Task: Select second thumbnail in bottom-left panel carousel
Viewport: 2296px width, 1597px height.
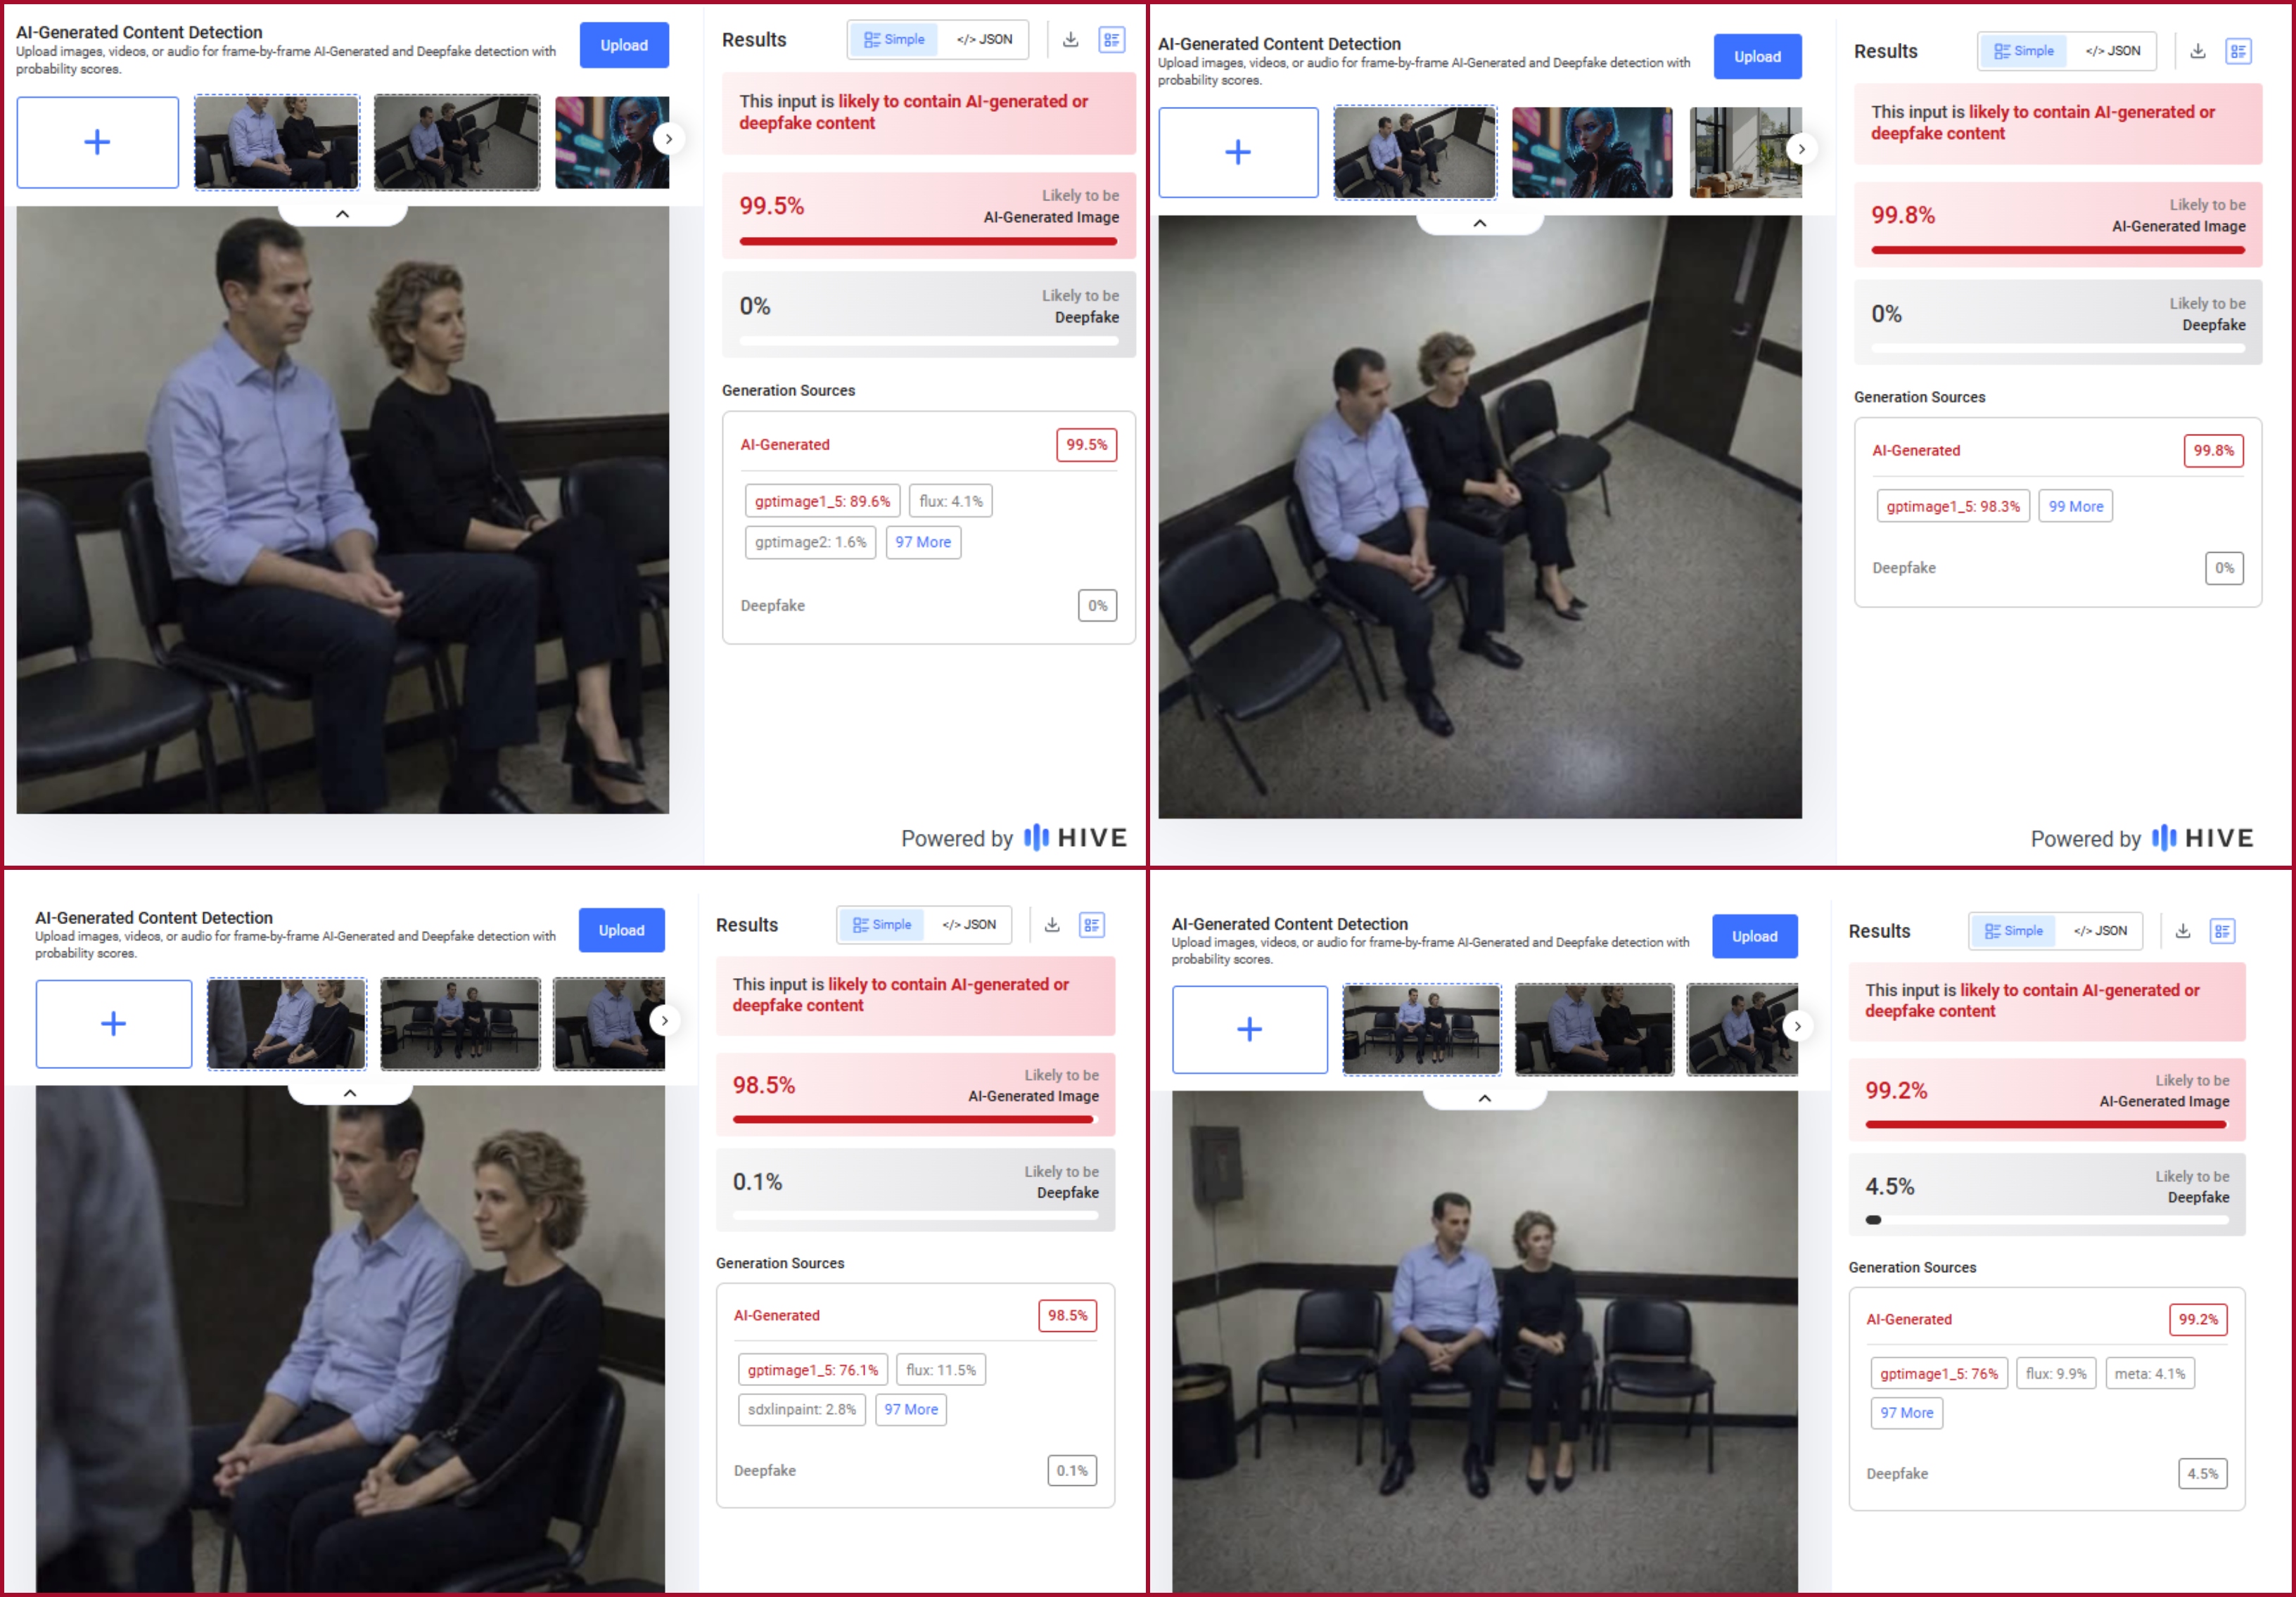Action: coord(460,1024)
